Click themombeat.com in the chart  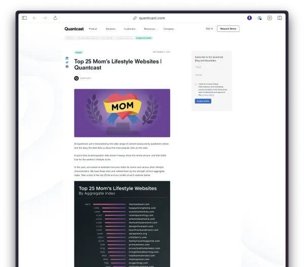139,204
